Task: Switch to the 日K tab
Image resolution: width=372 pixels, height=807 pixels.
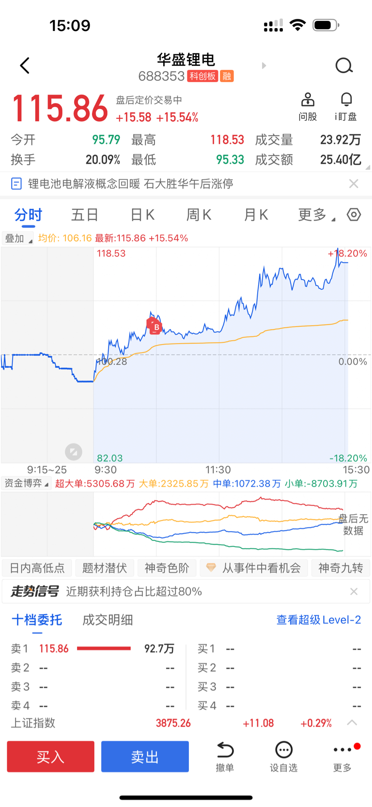Action: point(142,215)
